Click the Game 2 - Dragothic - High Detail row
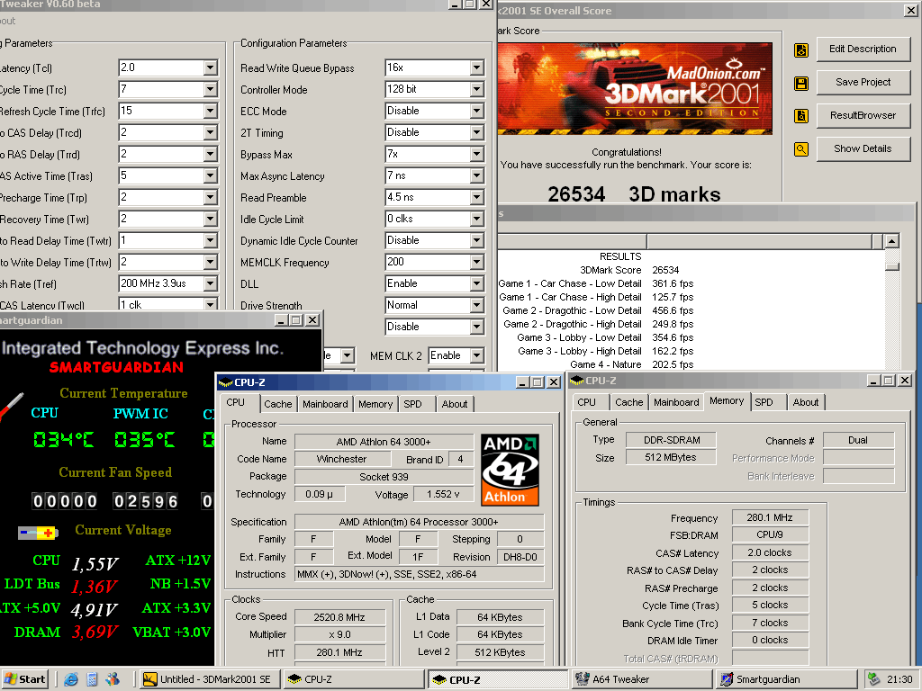 click(x=599, y=324)
